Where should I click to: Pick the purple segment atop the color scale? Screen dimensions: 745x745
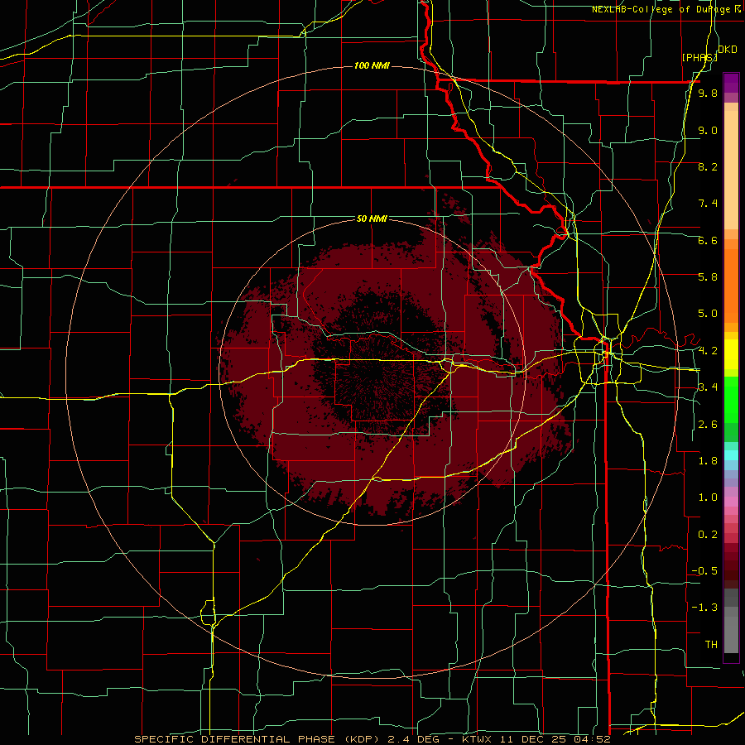(x=731, y=83)
